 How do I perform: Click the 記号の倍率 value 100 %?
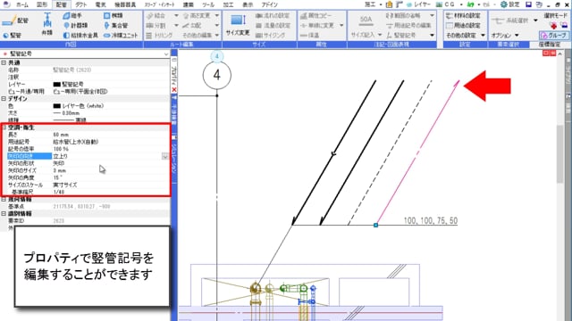coord(61,149)
